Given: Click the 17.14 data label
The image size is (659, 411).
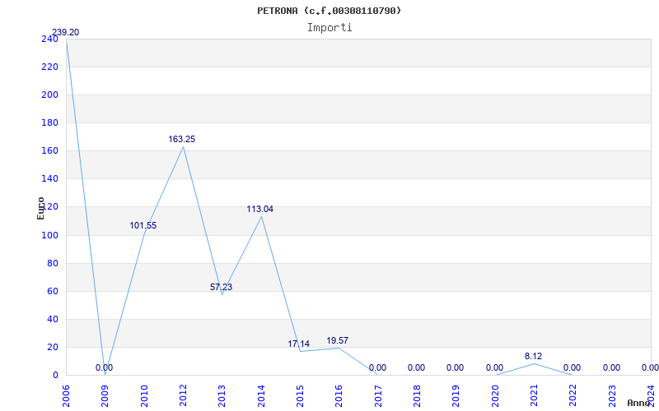Looking at the screenshot, I should point(299,344).
